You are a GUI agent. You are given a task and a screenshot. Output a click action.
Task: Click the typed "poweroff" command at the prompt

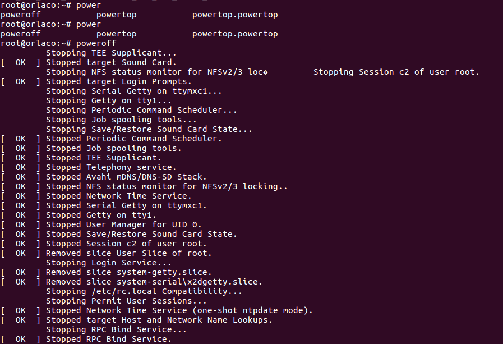pos(96,43)
